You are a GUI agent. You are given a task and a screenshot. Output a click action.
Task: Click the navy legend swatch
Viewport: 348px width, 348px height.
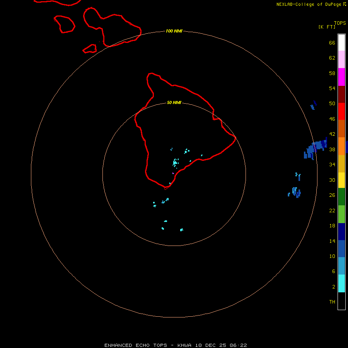coord(341,232)
